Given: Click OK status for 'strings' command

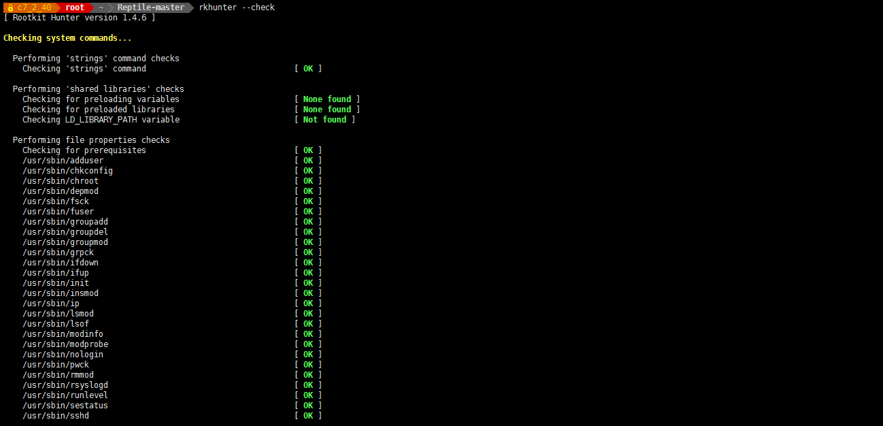Looking at the screenshot, I should tap(308, 69).
